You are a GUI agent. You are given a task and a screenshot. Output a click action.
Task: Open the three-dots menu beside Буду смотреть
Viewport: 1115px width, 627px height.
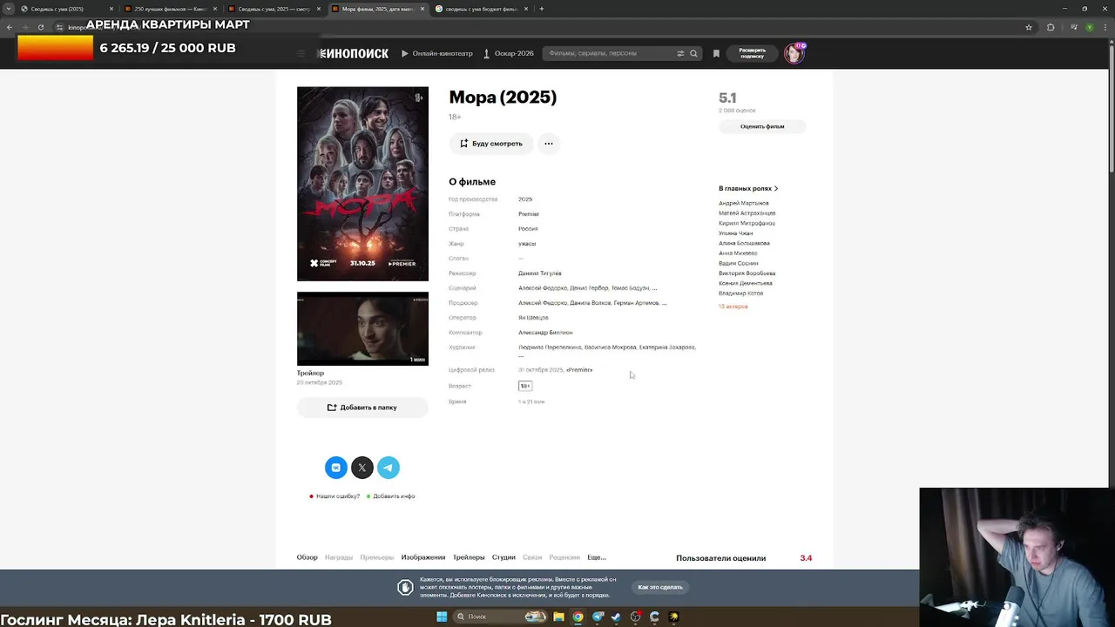tap(548, 144)
